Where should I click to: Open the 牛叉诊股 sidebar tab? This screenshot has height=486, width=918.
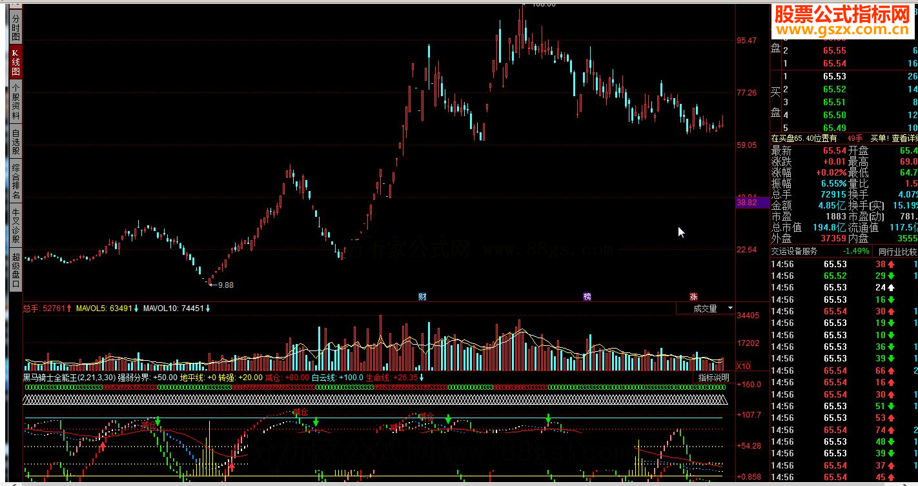[x=15, y=225]
